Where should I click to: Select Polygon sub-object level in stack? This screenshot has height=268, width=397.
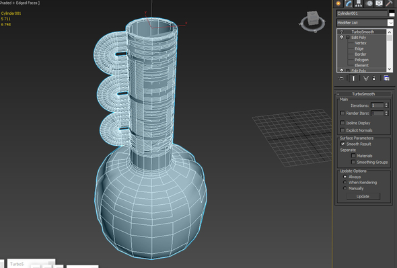coord(361,60)
